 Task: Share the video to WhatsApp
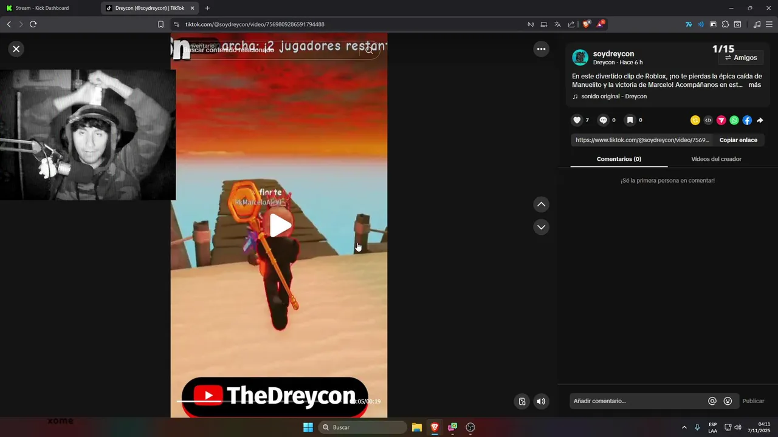tap(734, 120)
